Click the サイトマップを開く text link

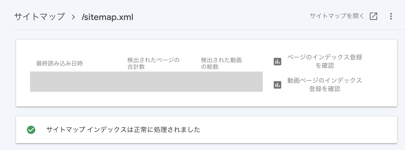[x=337, y=16]
